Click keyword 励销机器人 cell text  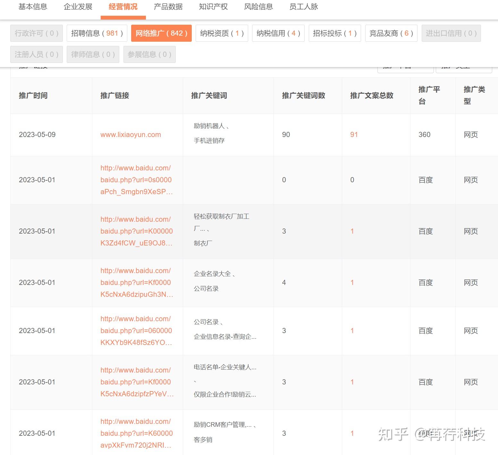209,126
